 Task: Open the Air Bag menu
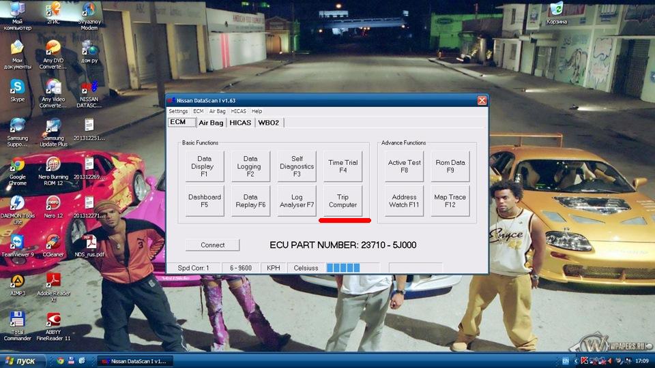click(217, 111)
